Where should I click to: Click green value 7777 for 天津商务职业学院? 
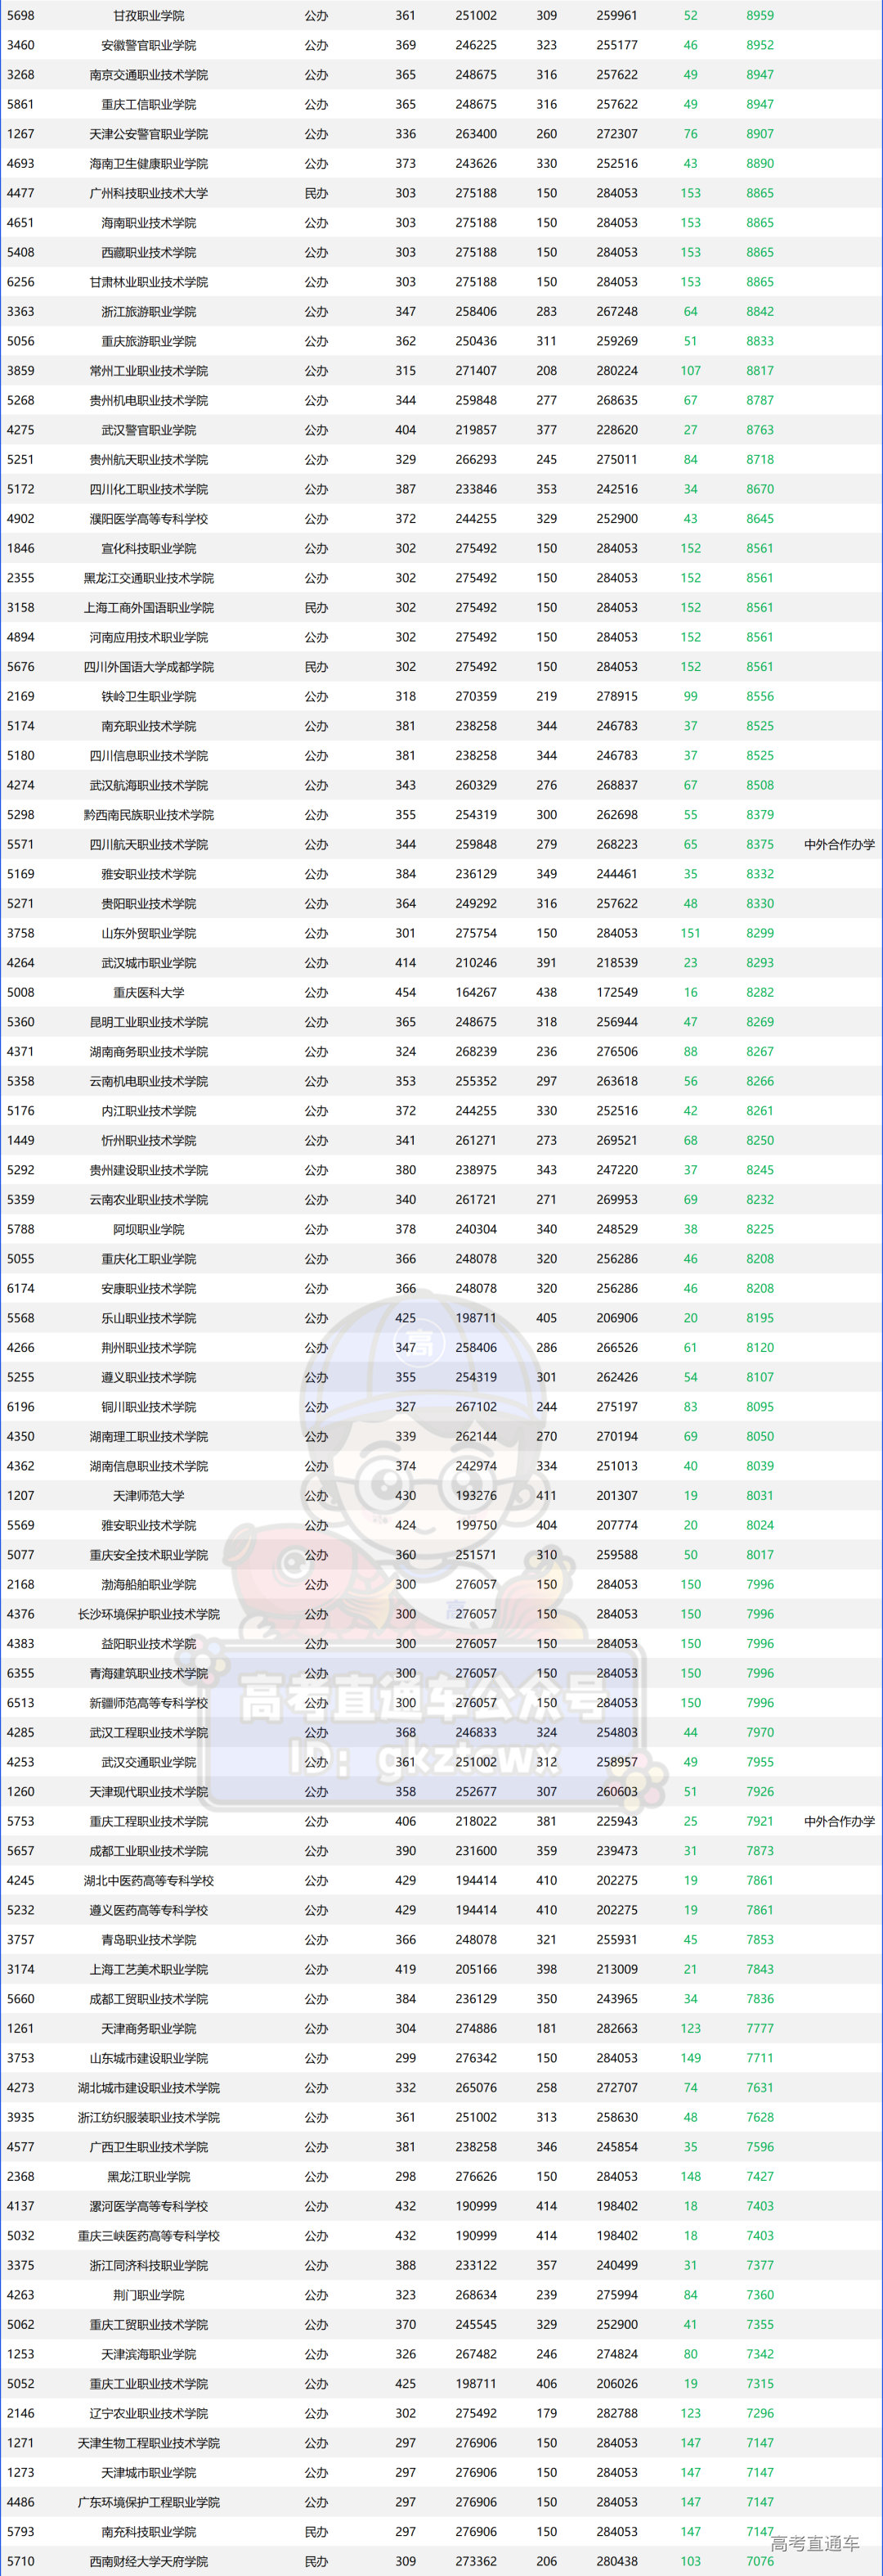760,2029
